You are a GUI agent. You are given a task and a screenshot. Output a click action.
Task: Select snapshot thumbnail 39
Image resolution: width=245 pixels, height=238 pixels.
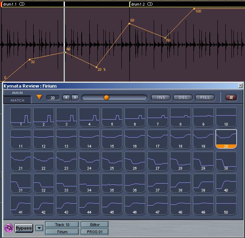pos(203,183)
